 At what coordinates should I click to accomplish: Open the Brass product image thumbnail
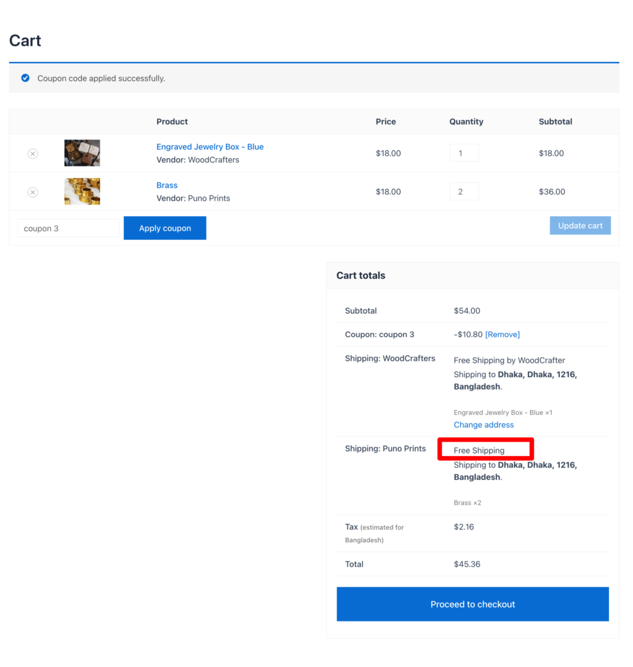point(82,191)
